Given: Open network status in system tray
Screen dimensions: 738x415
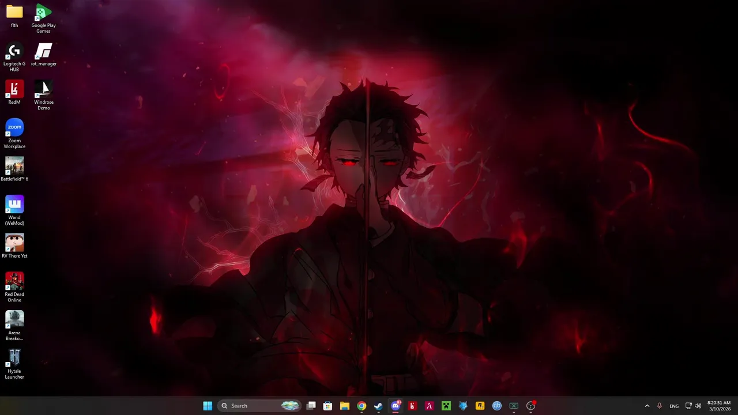Looking at the screenshot, I should [x=688, y=406].
